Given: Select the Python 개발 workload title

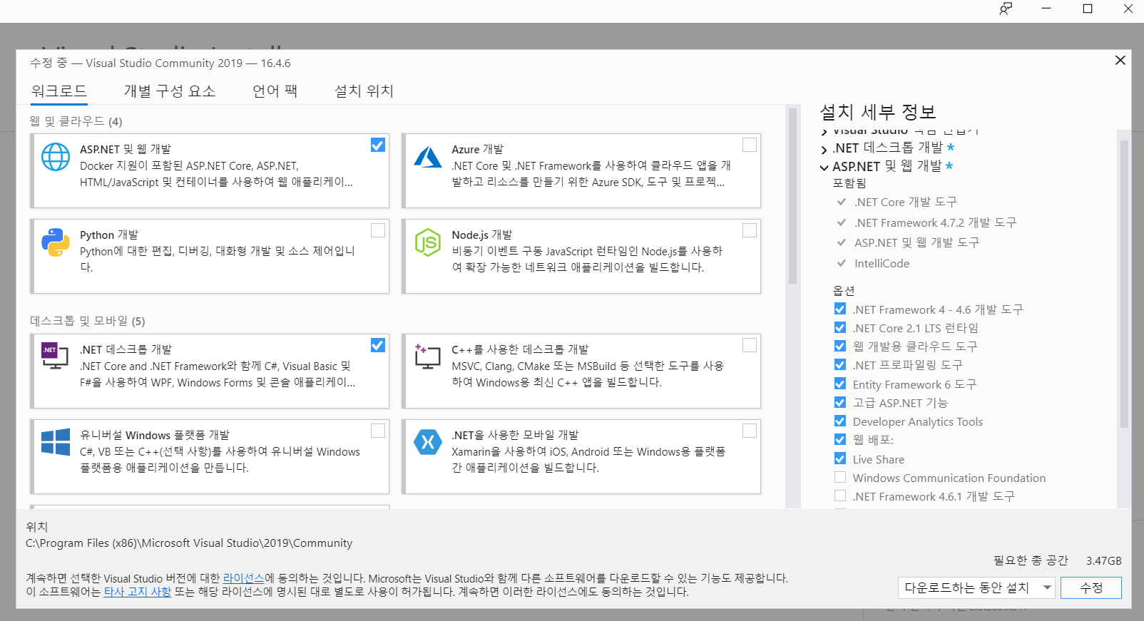Looking at the screenshot, I should [109, 235].
